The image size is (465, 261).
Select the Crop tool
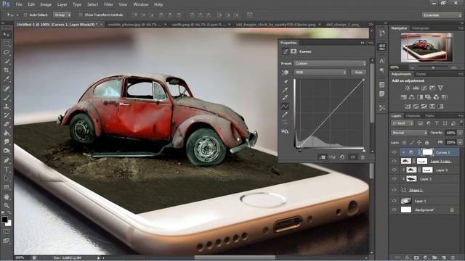click(x=7, y=70)
